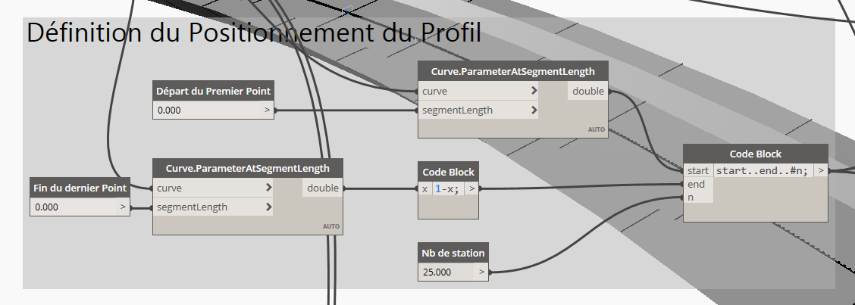Select the end input port on the Code Block
855x305 pixels.
pos(696,184)
